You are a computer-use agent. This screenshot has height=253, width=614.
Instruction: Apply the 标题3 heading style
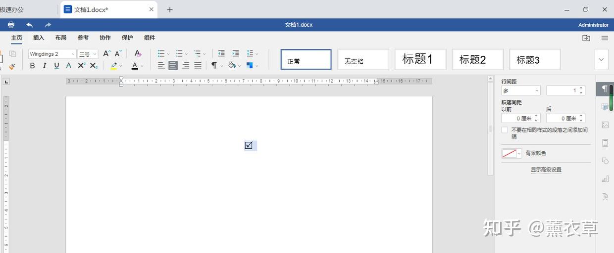(535, 59)
